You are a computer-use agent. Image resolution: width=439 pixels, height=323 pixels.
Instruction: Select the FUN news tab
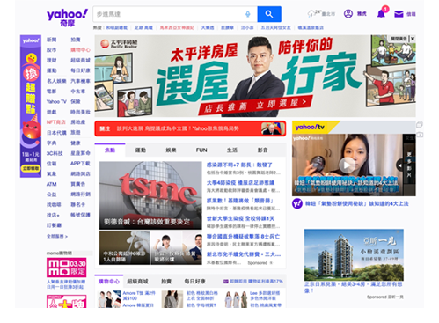coord(201,150)
